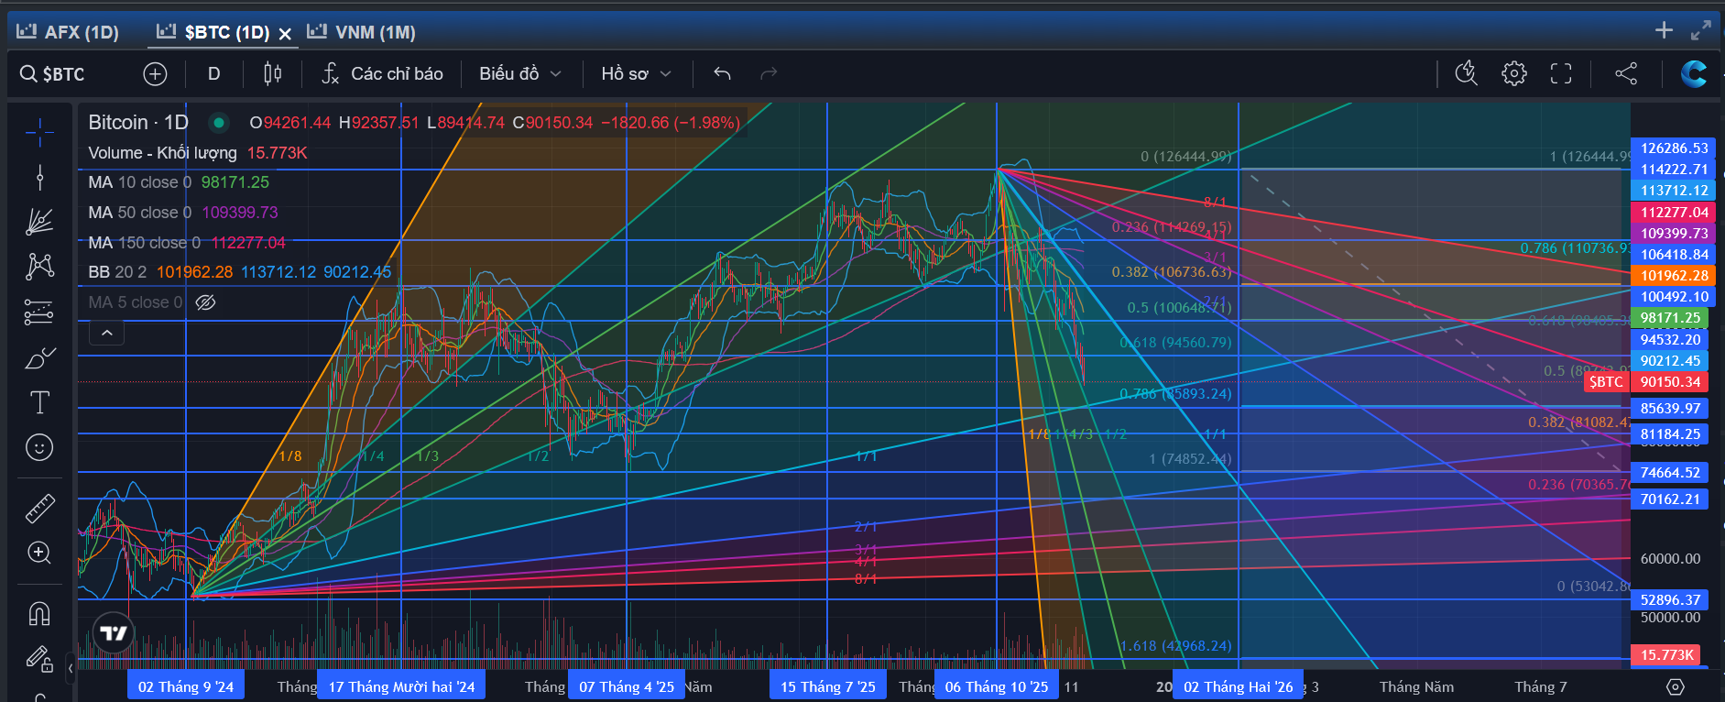Click the 0.618 (94560.79) Fibonacci label

tap(1175, 343)
